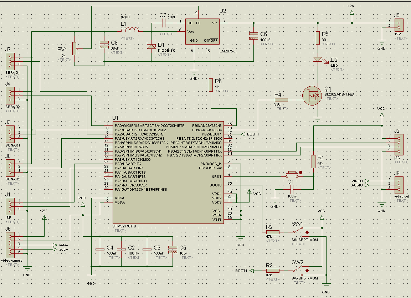The image size is (411, 298).
Task: Select the J6 video camera connector
Action: (x=10, y=244)
